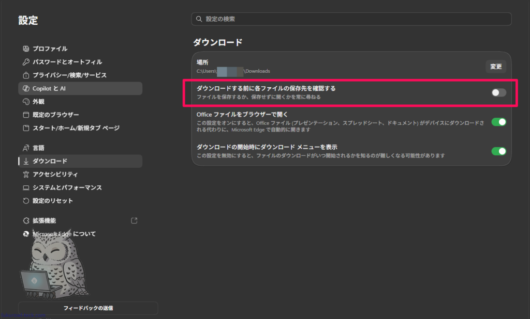Click the フィードバックの送信 button
This screenshot has width=530, height=319.
click(88, 308)
